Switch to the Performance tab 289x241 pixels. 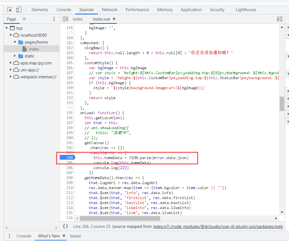pyautogui.click(x=137, y=10)
